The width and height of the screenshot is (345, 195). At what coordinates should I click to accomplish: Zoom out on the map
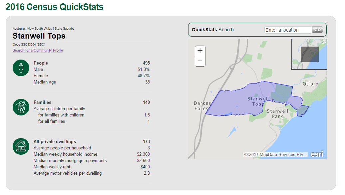coord(200,61)
